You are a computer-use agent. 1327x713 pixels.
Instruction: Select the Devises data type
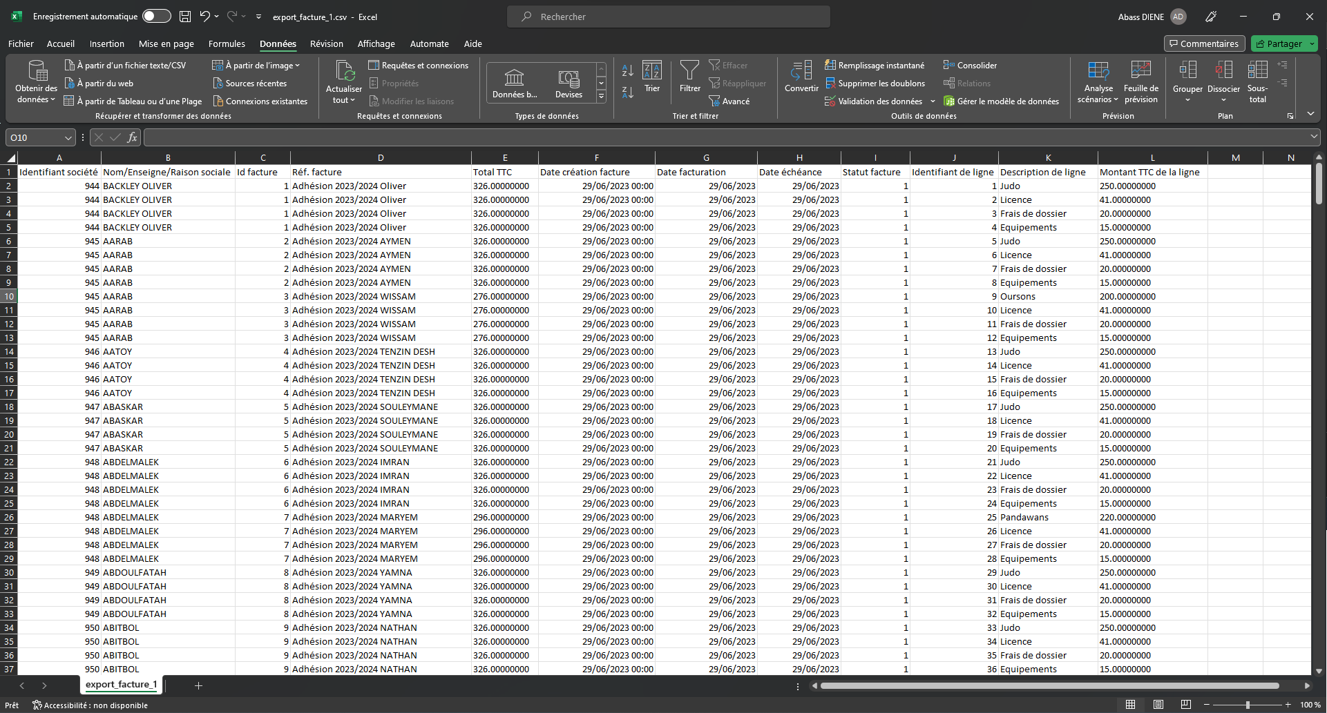(x=569, y=83)
